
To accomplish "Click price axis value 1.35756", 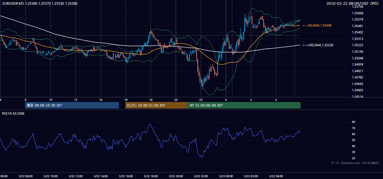I will tap(357, 7).
